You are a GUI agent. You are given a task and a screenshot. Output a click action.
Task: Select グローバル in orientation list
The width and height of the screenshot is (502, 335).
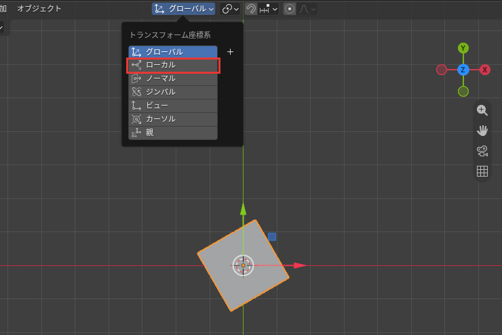(x=173, y=51)
